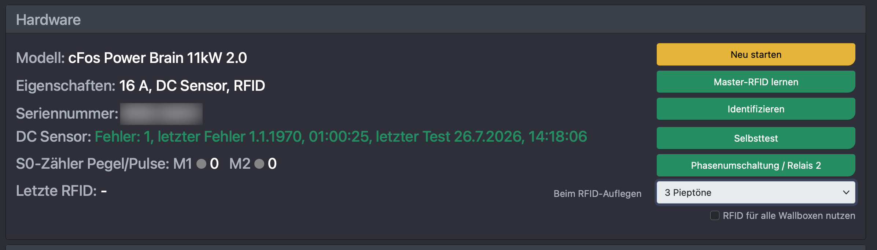Image resolution: width=877 pixels, height=250 pixels.
Task: Click the M2 pulse count value
Action: coord(272,164)
